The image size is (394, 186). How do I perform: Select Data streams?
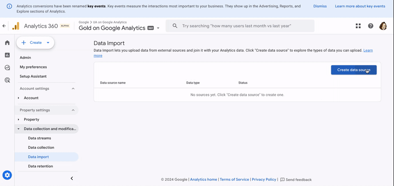[x=39, y=138]
